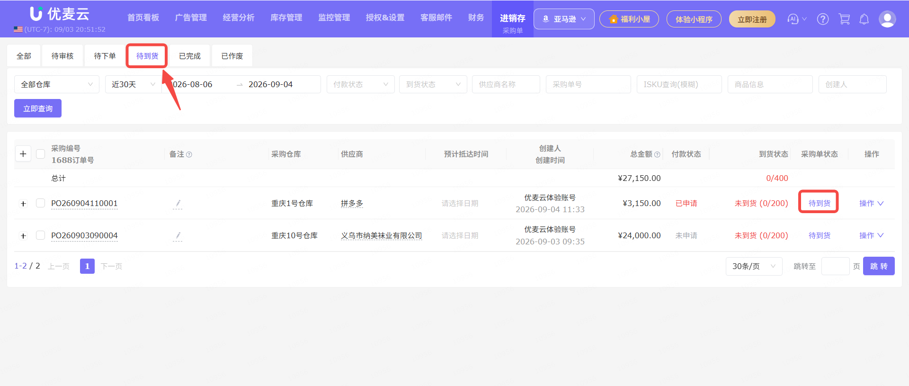Open the 财务 menu

pyautogui.click(x=476, y=18)
